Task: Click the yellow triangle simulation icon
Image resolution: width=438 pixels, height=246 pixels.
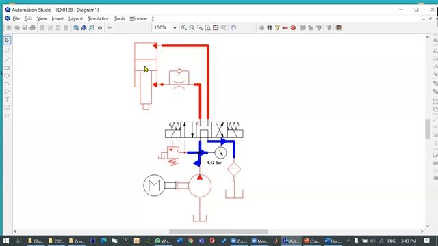Action: 277,27
